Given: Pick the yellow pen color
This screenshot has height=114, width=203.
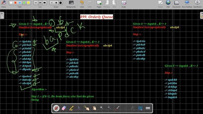Looking at the screenshot, I should click(28, 3).
